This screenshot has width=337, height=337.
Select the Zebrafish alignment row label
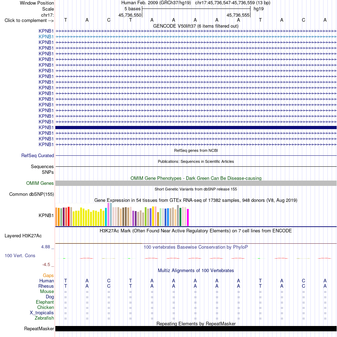pos(44,318)
